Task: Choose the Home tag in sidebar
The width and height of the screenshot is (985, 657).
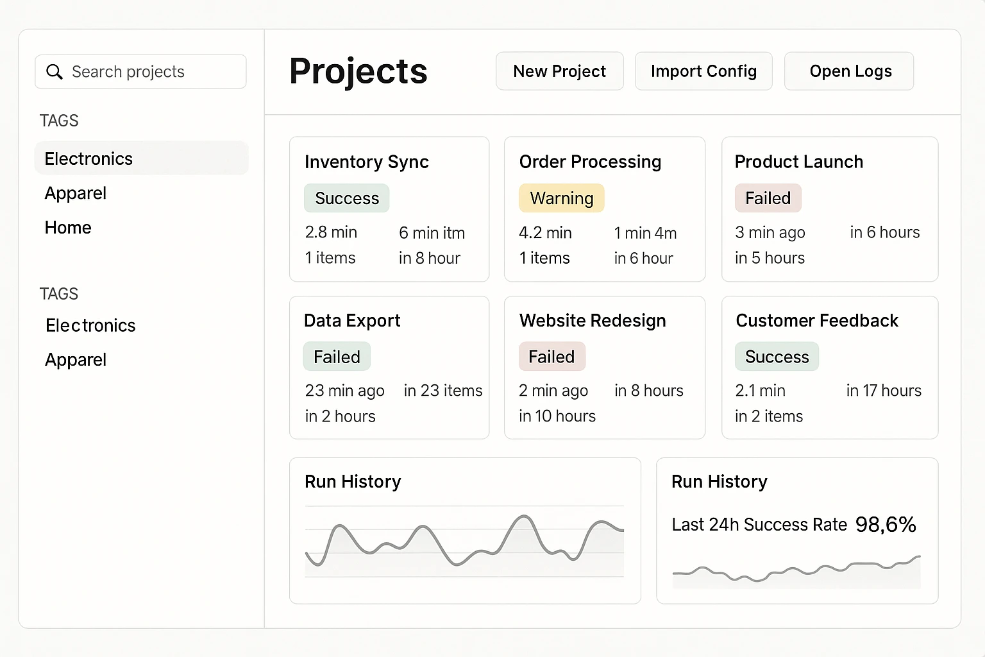Action: point(68,228)
